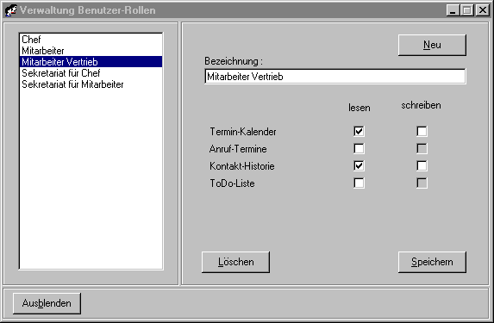Click the application icon in title bar
Viewport: 494px width, 323px height.
click(x=10, y=10)
